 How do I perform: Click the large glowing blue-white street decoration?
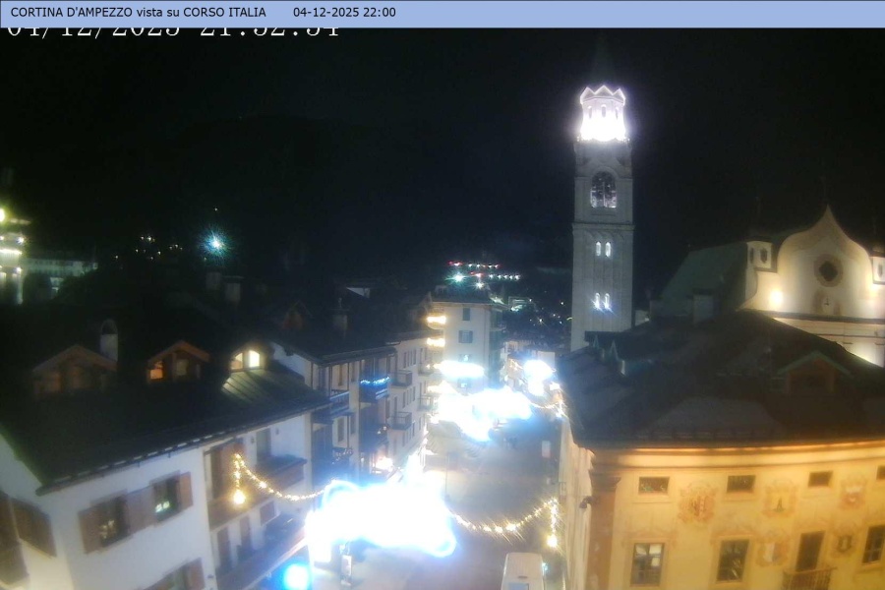[383, 516]
